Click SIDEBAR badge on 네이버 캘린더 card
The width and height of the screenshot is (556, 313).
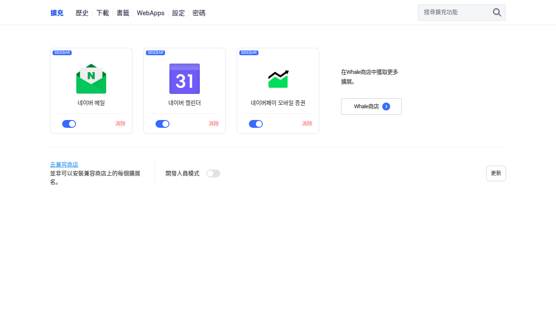(156, 53)
